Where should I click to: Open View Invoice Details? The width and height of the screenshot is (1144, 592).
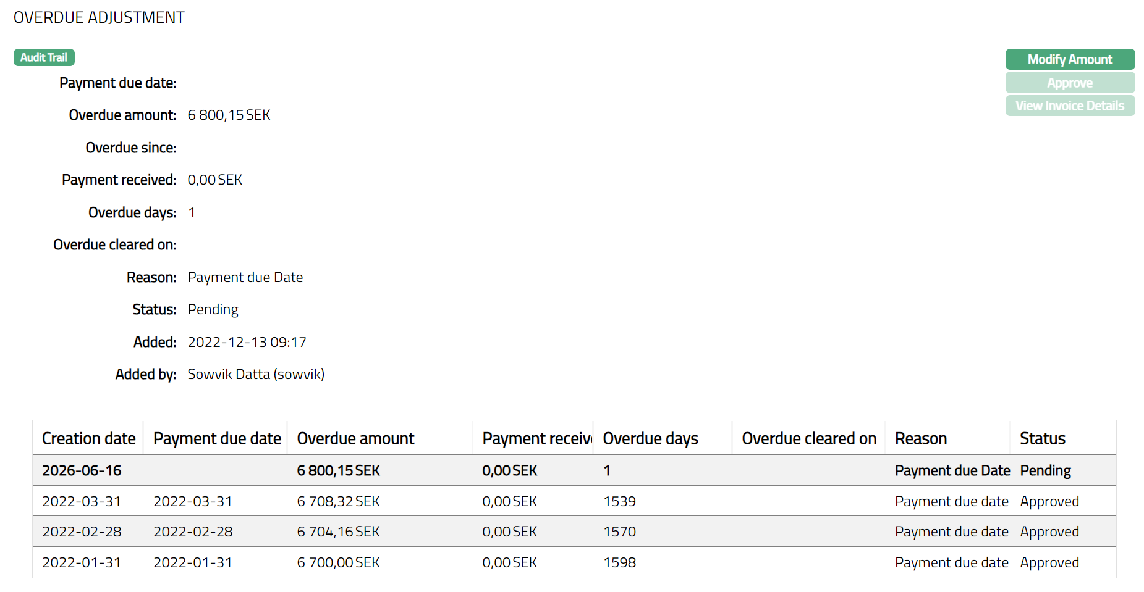tap(1069, 106)
